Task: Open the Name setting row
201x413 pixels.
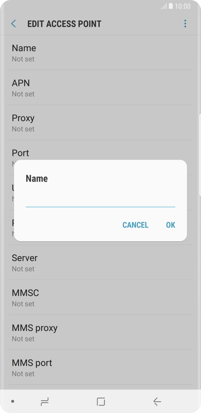Action: [100, 53]
